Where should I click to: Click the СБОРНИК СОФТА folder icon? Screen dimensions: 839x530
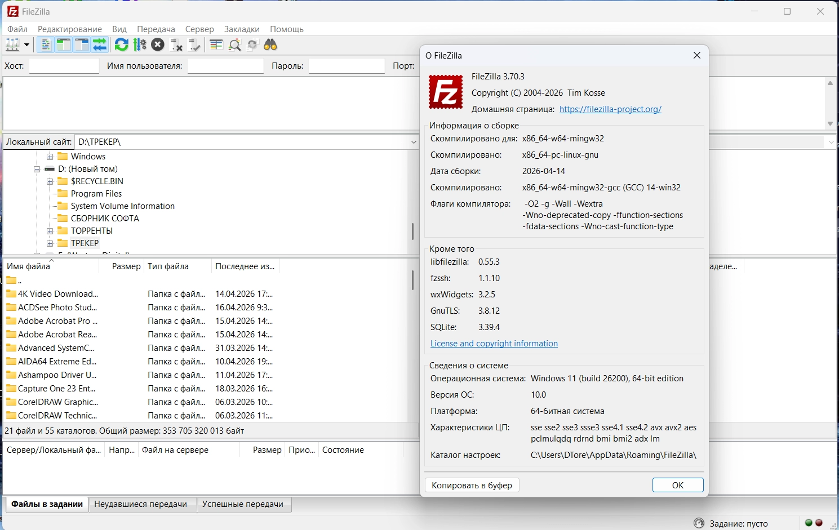63,219
